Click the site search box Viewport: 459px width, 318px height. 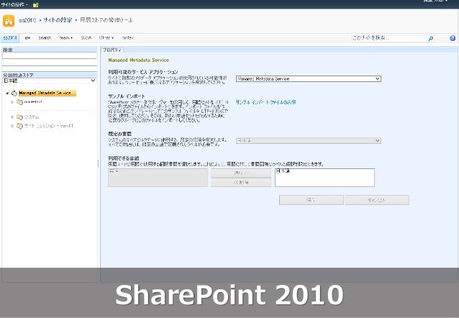pos(388,38)
